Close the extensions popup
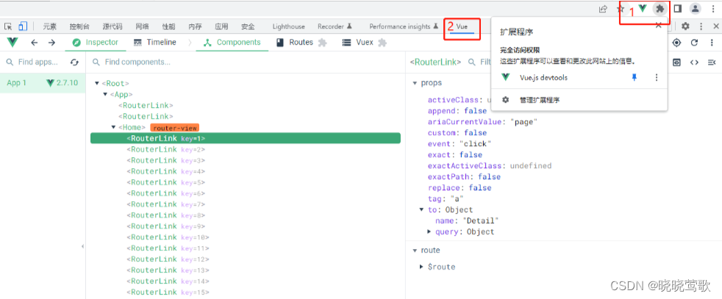The image size is (722, 299). point(659,25)
